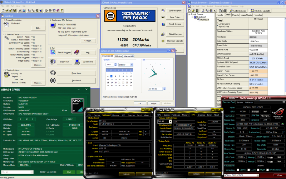Click Validate in the CPU-Z Mainboard window
This screenshot has width=286, height=179.
click(127, 174)
